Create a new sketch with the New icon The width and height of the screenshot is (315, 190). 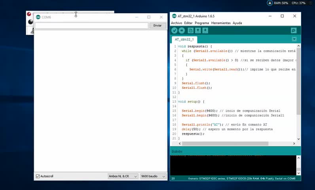[190, 30]
